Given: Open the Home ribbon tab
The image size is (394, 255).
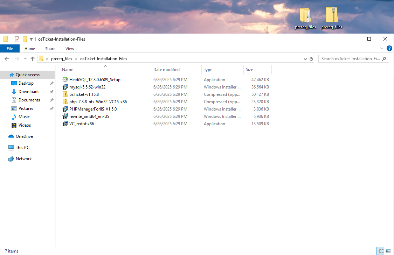Looking at the screenshot, I should pyautogui.click(x=30, y=49).
